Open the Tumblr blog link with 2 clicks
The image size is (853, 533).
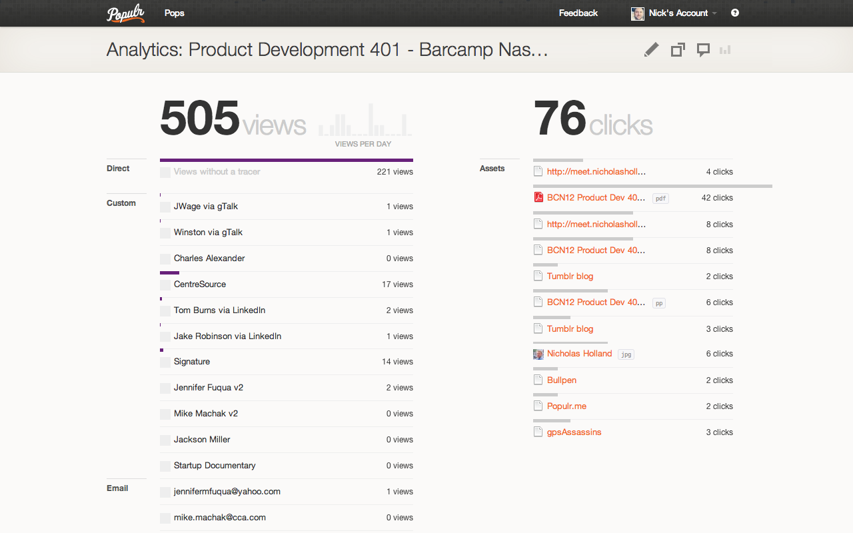point(570,276)
